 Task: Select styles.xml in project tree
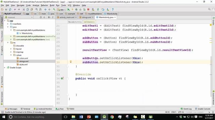[x=23, y=64]
